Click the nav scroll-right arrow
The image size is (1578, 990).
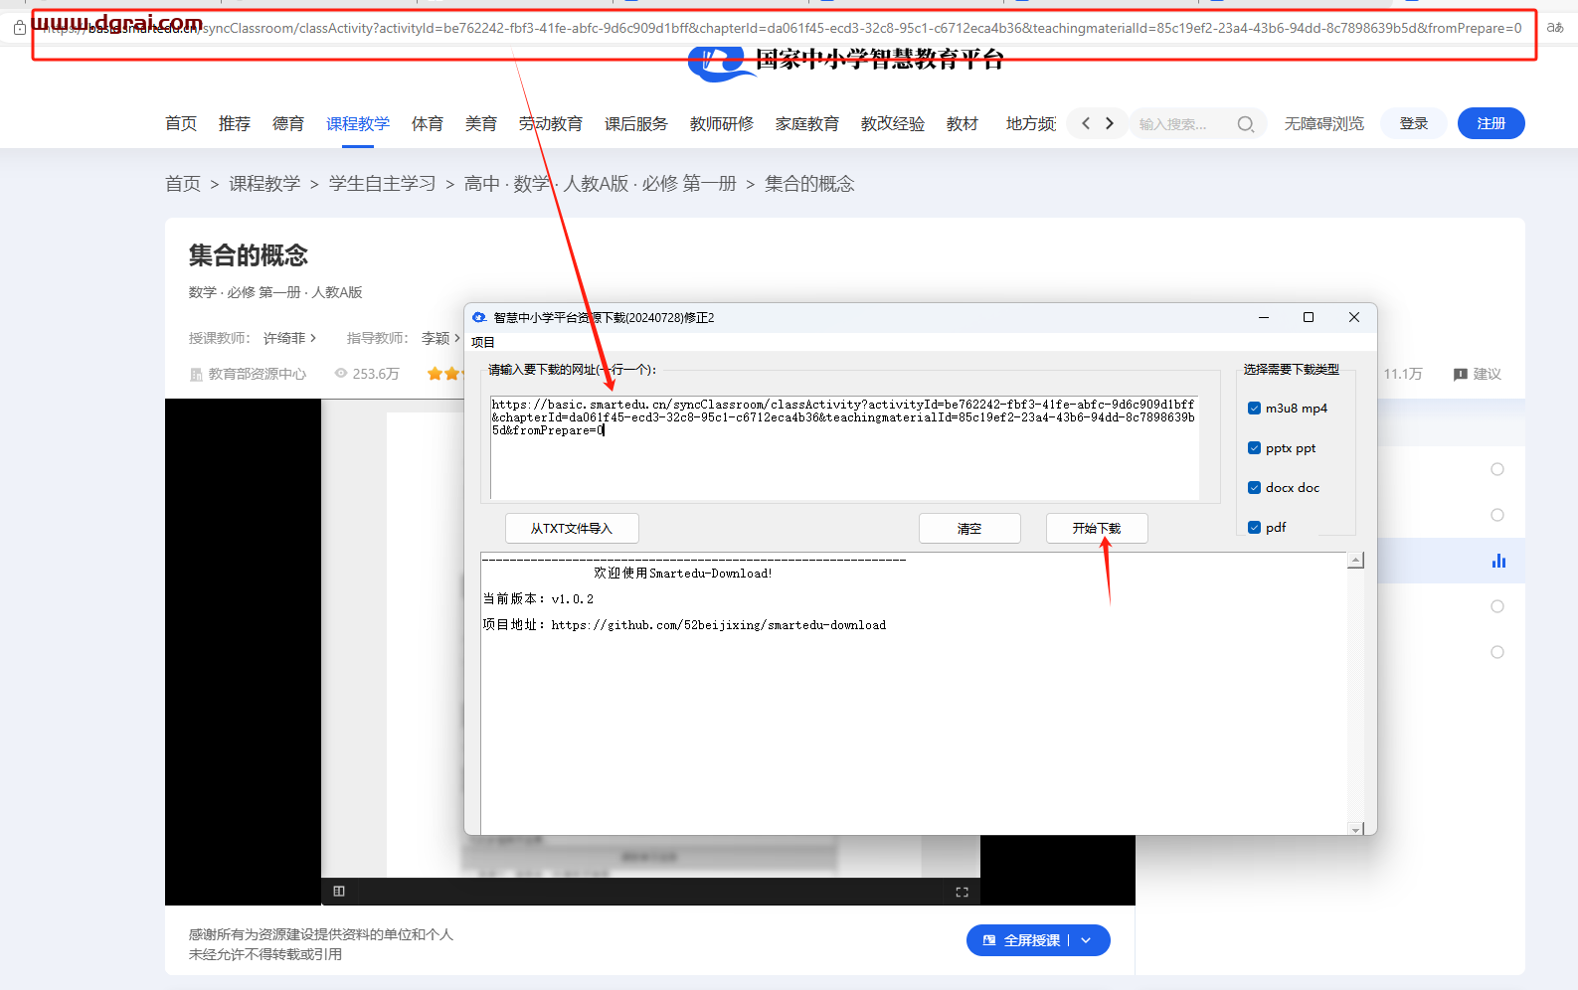tap(1110, 123)
